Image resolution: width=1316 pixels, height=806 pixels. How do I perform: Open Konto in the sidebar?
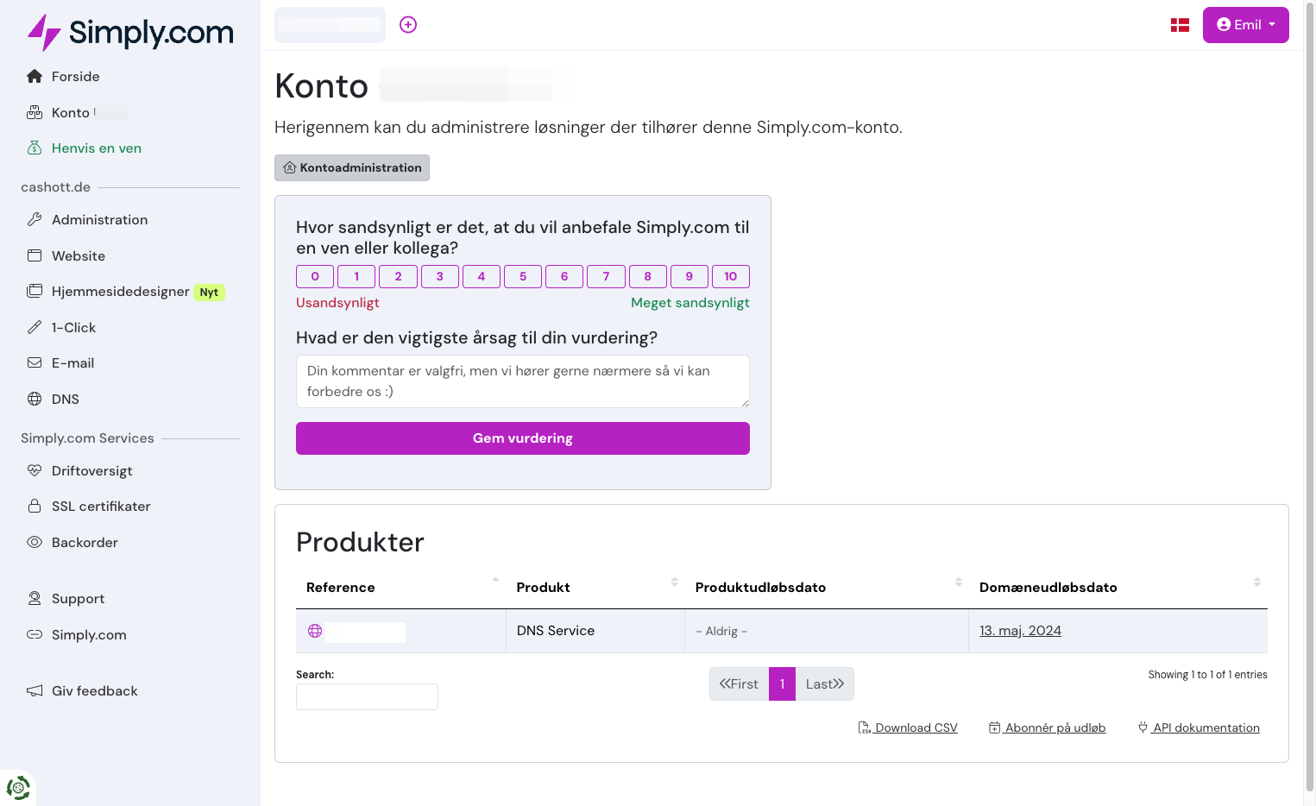(x=70, y=113)
